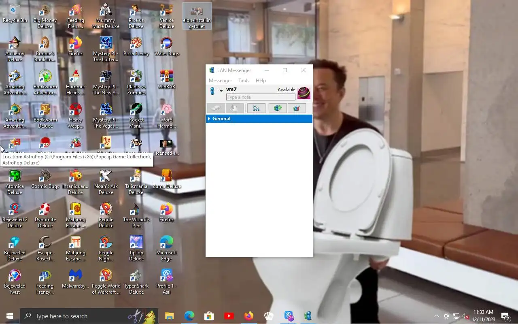The width and height of the screenshot is (518, 324).
Task: Select the Escape Rosecliff shortcut
Action: pyautogui.click(x=45, y=249)
